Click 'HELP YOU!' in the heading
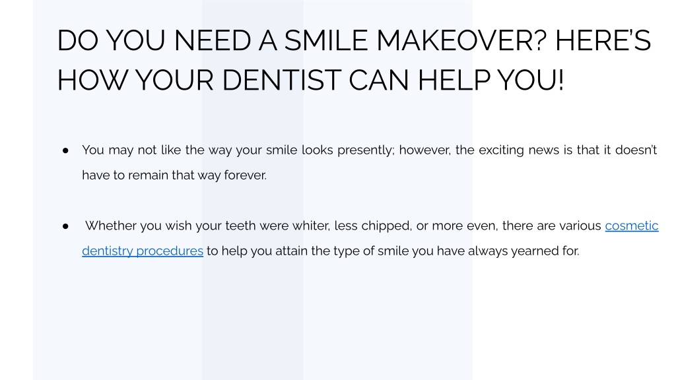 coord(490,80)
